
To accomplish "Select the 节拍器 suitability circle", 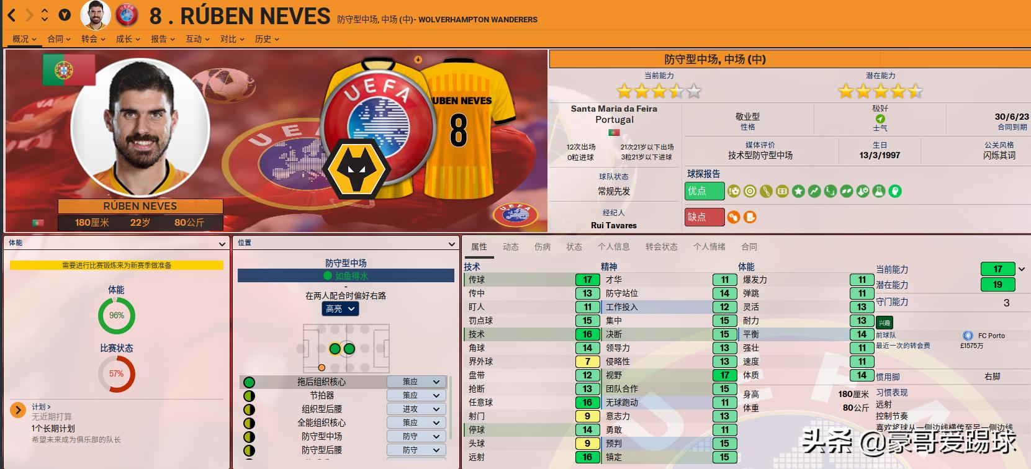I will coord(249,396).
